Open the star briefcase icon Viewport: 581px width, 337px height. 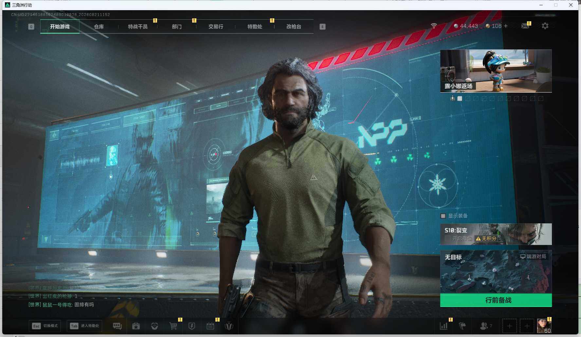coord(136,326)
